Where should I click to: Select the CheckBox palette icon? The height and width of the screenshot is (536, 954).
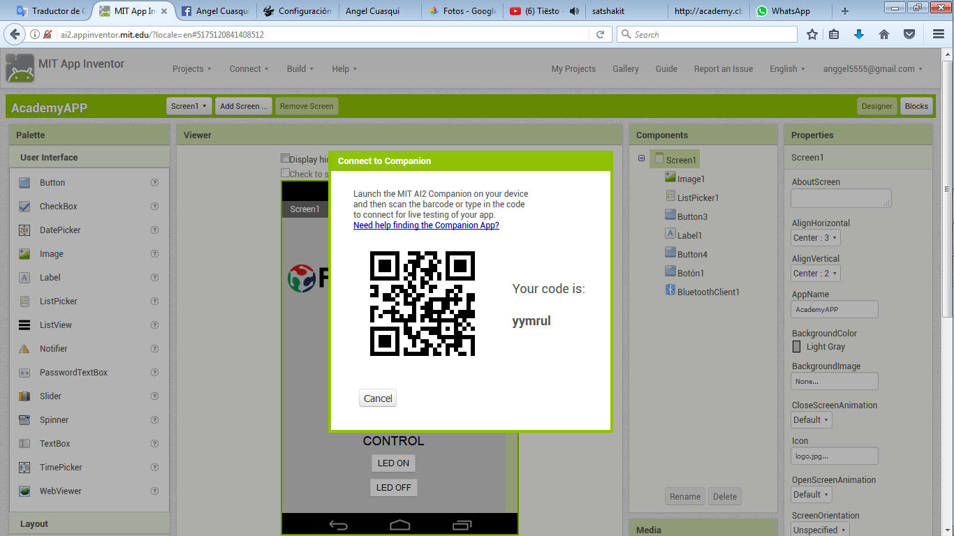(x=24, y=207)
